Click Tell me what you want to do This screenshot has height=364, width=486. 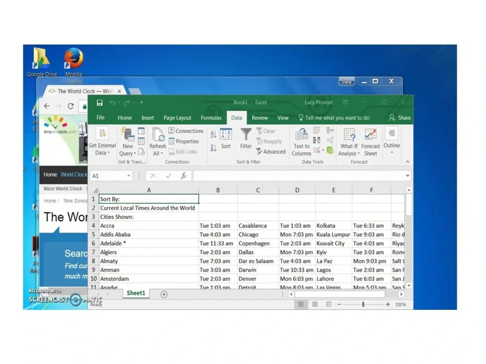[x=334, y=117]
